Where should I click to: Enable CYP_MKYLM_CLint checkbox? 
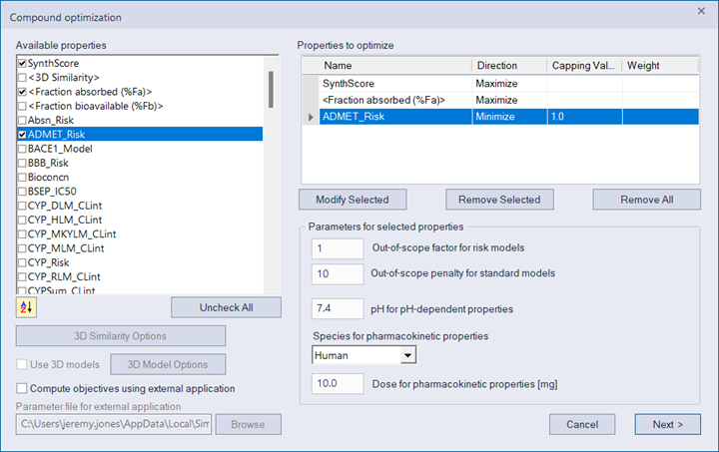[x=22, y=233]
